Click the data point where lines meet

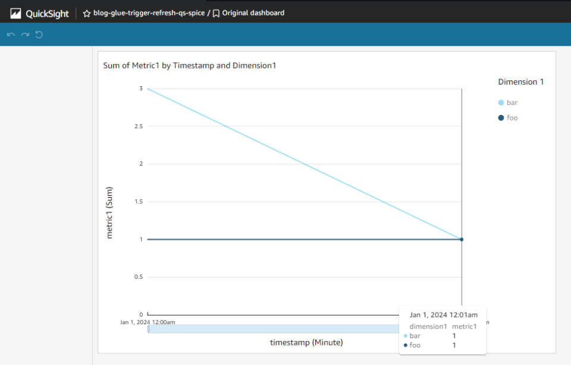coord(462,239)
